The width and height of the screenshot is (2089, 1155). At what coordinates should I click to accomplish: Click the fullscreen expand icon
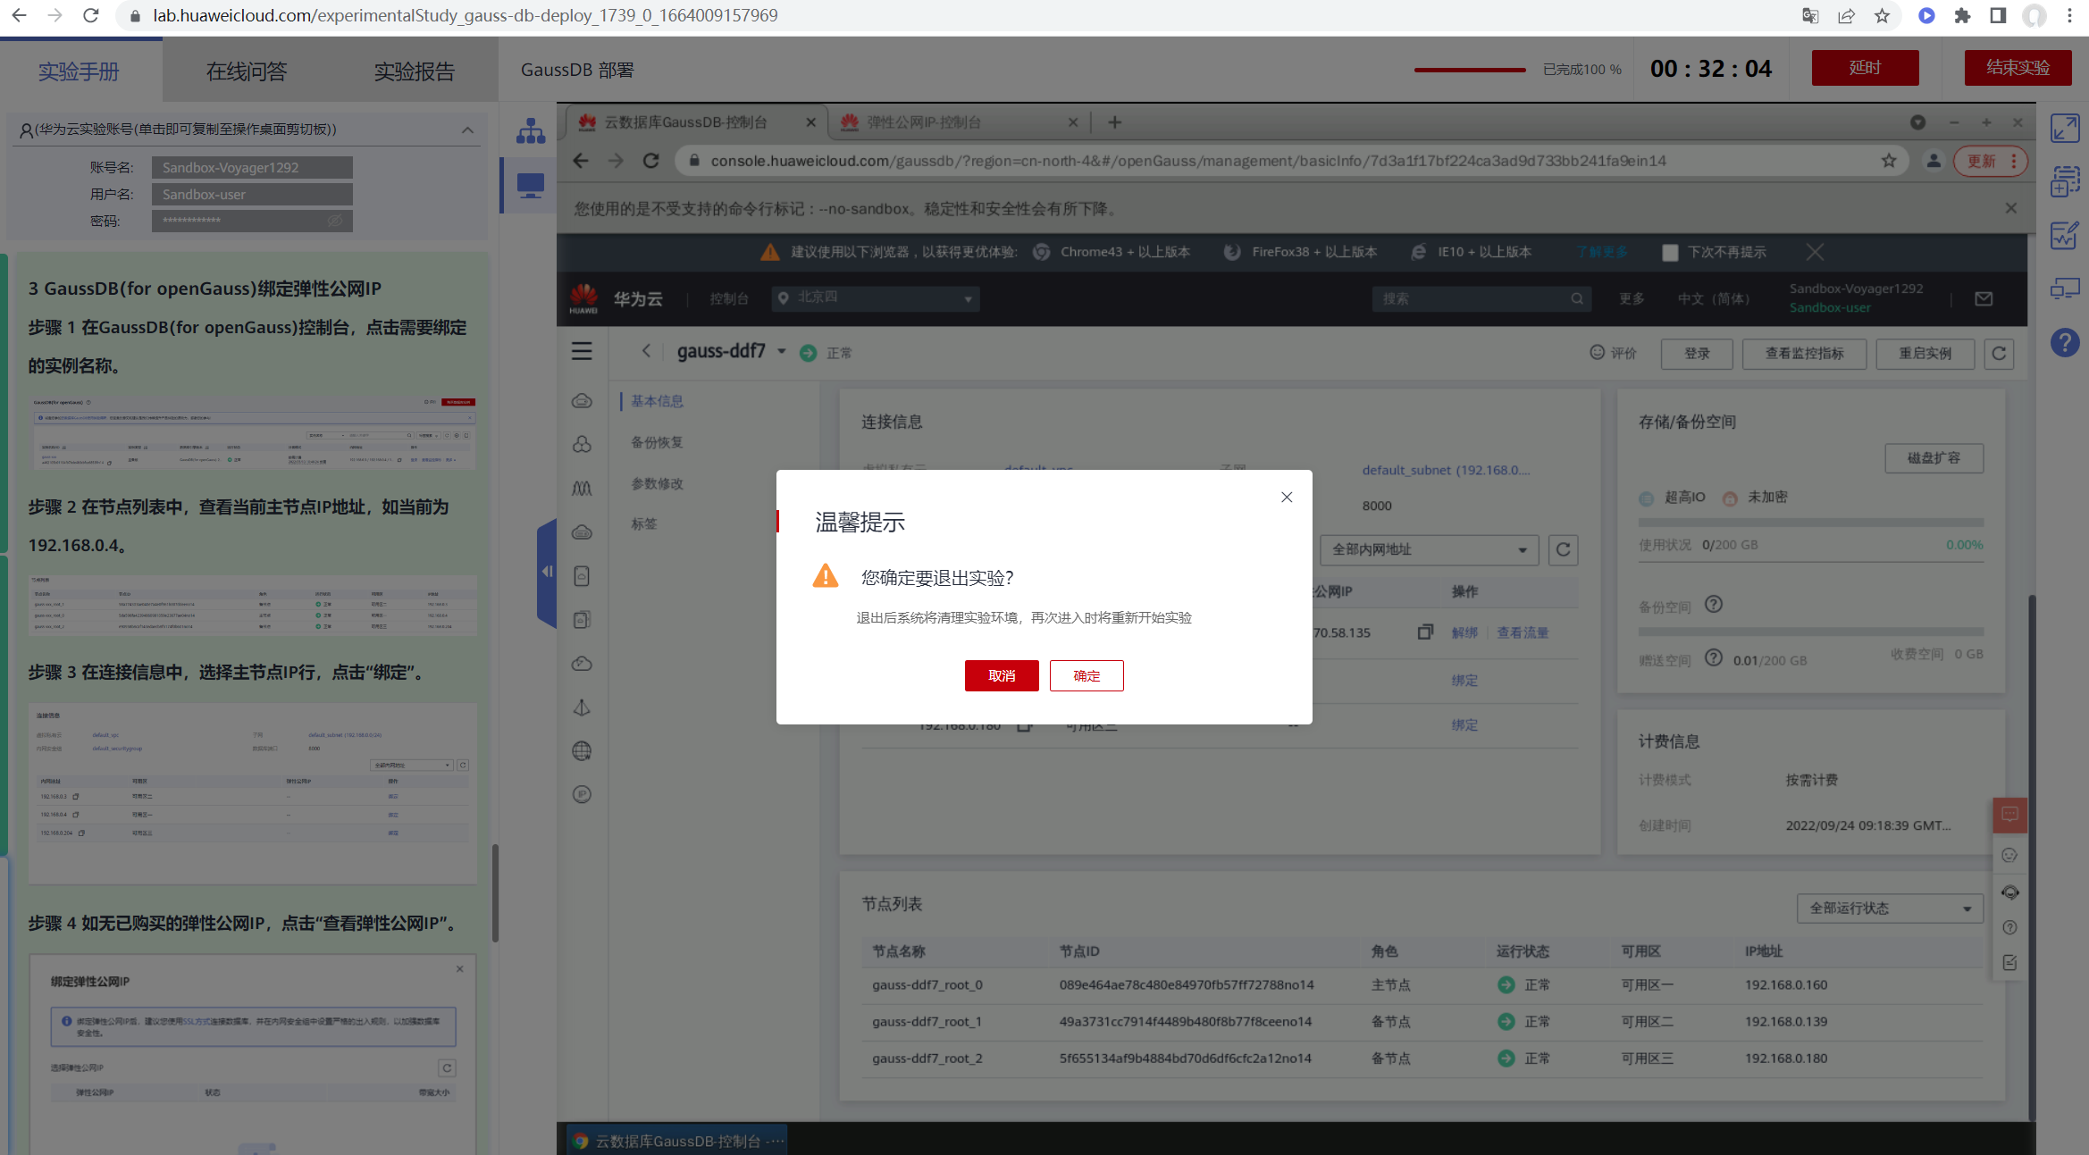point(2065,129)
